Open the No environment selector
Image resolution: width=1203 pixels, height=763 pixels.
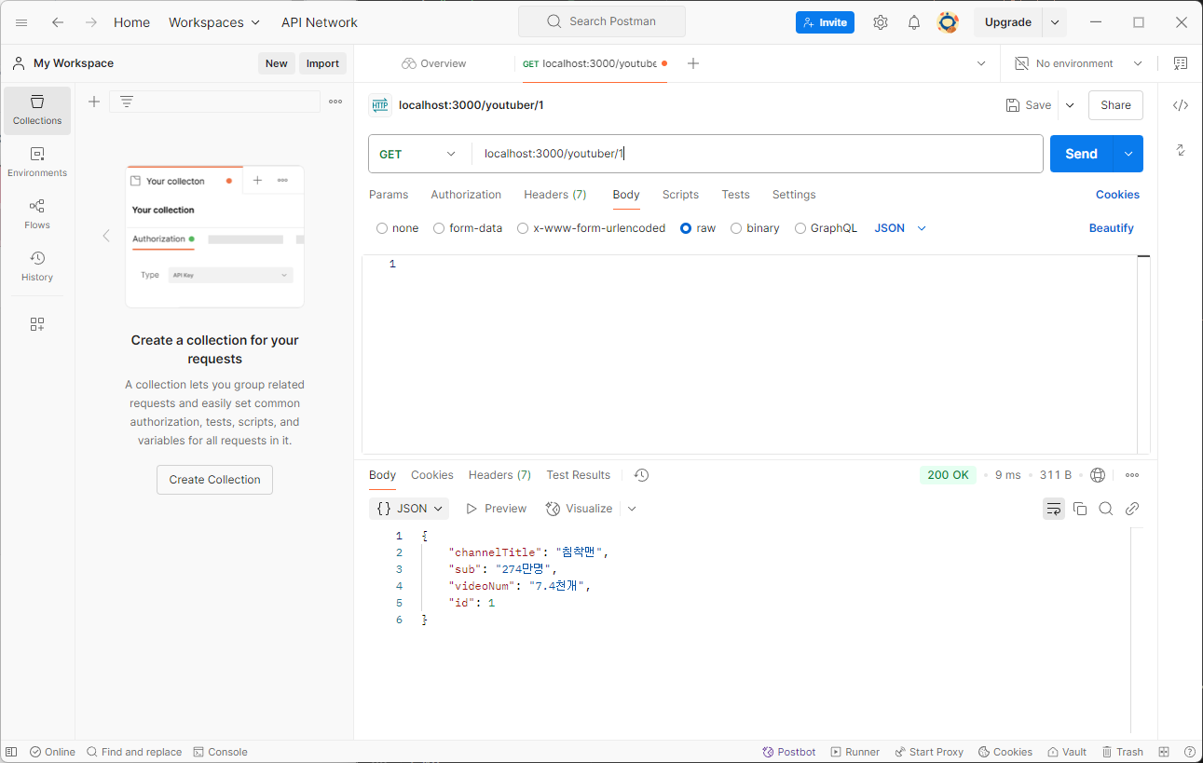tap(1078, 63)
